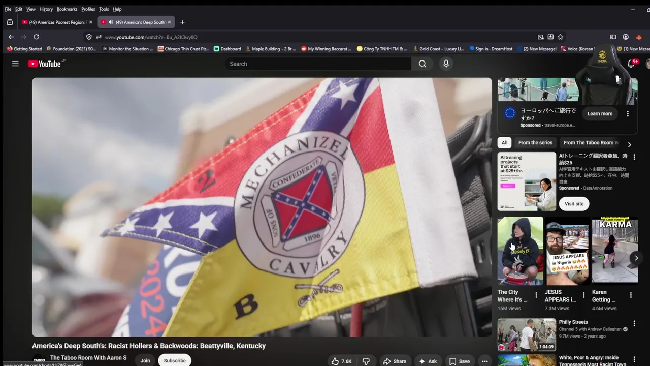
Task: Open the File menu
Action: (x=8, y=9)
